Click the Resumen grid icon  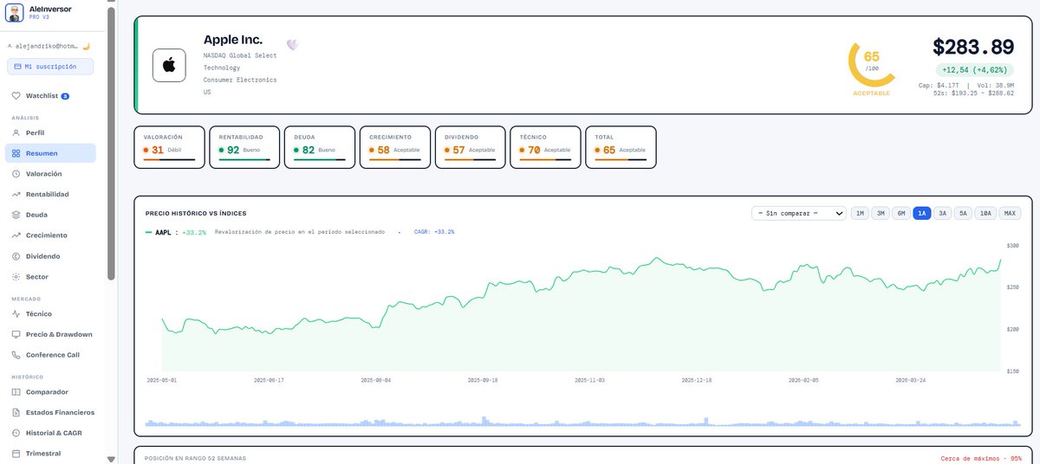point(16,153)
